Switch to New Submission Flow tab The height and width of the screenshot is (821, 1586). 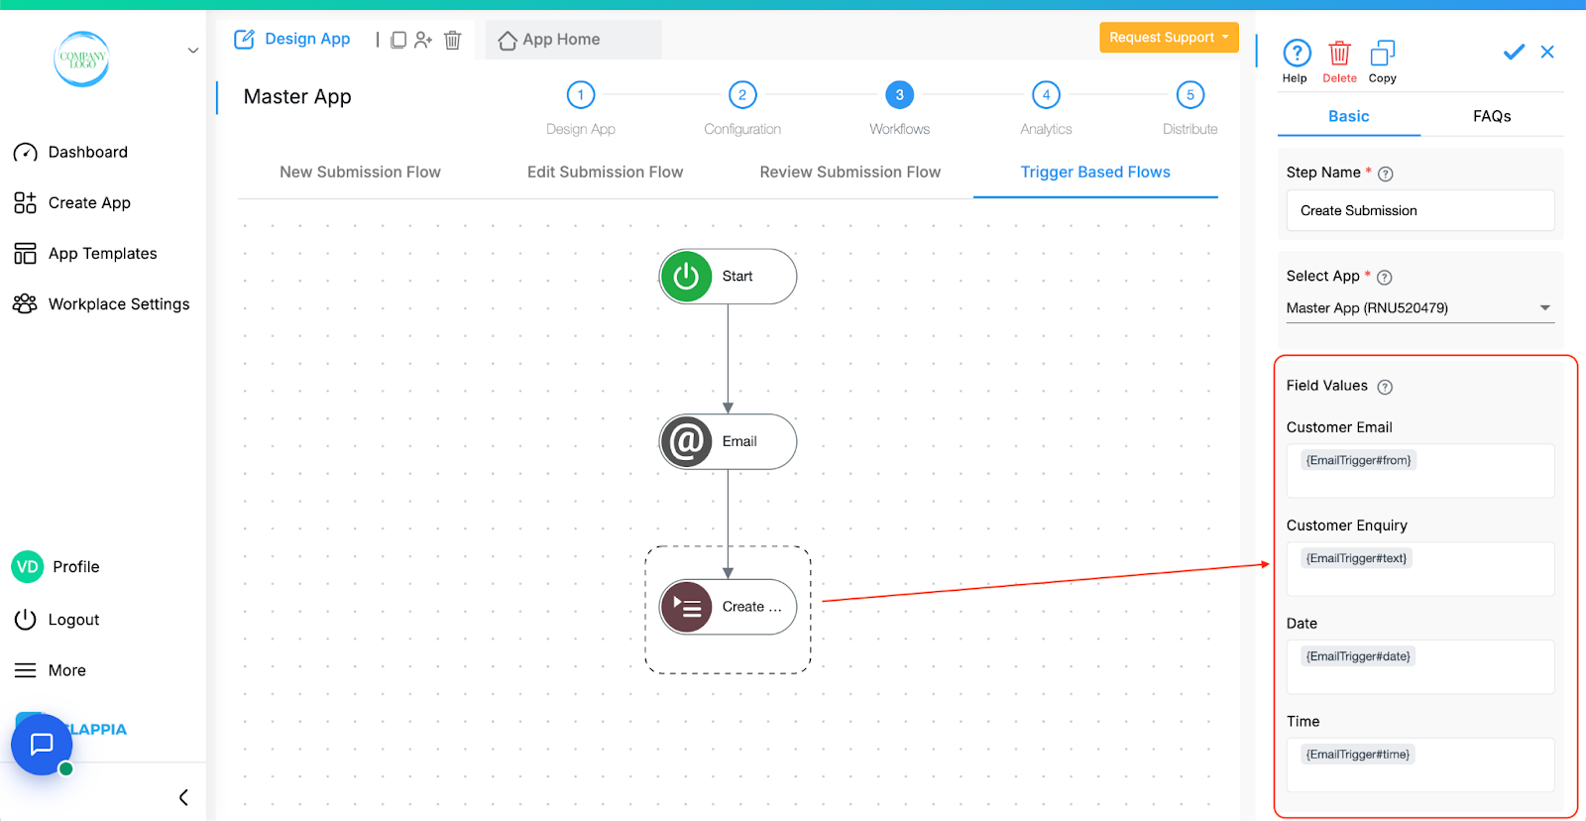click(360, 172)
